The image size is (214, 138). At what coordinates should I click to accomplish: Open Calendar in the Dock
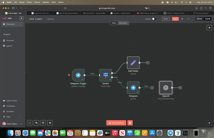click(70, 133)
